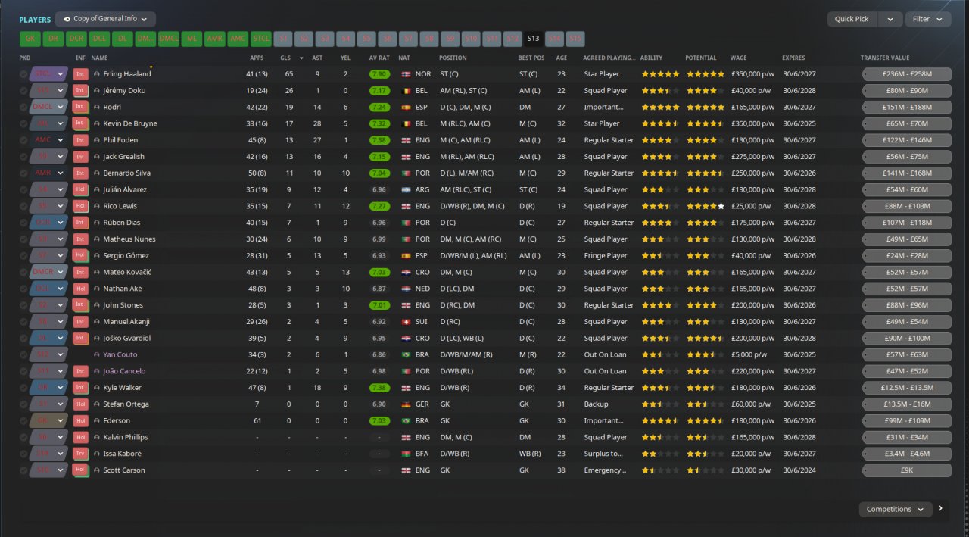Click Rico Lewis's Hol status icon
969x537 pixels.
click(x=81, y=206)
